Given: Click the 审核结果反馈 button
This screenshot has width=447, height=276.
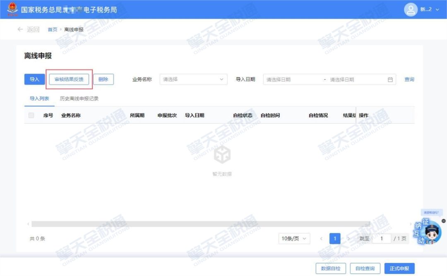Looking at the screenshot, I should tap(69, 79).
